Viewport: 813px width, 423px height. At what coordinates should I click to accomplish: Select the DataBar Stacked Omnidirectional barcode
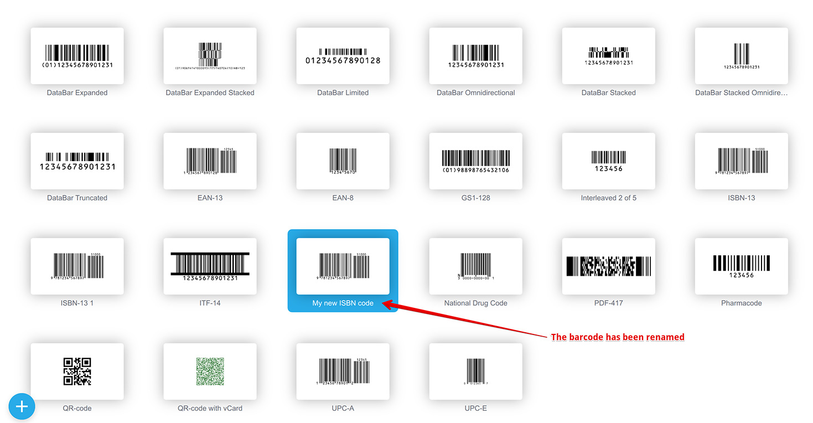click(x=741, y=55)
